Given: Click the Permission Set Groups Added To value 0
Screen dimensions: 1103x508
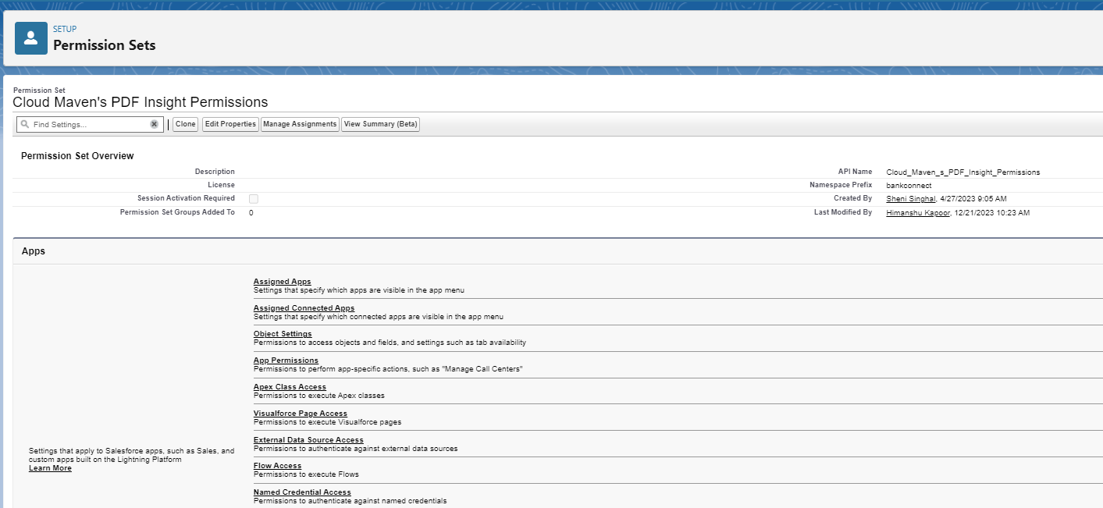Looking at the screenshot, I should pyautogui.click(x=251, y=213).
